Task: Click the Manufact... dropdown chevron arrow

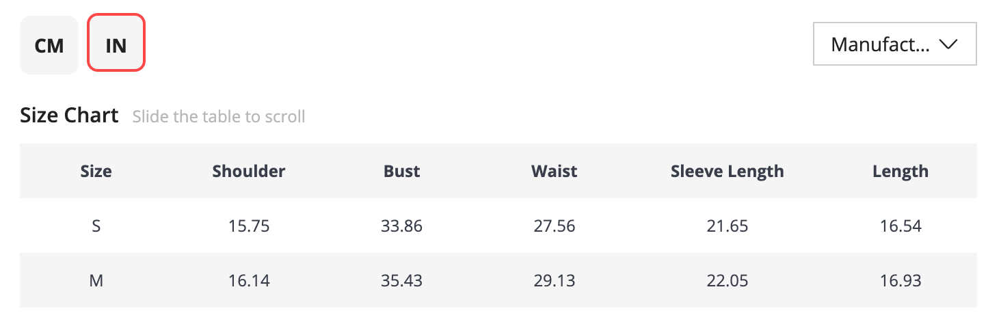Action: (948, 44)
